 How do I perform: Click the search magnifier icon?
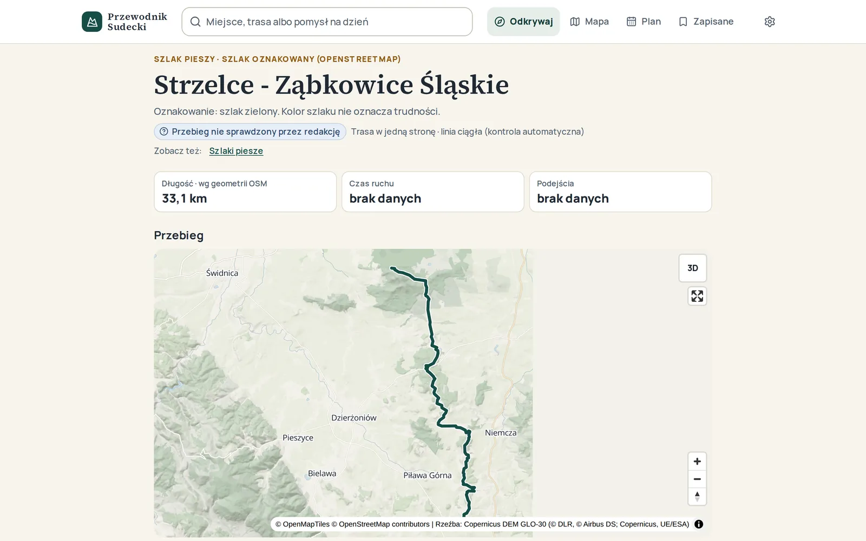click(x=195, y=22)
